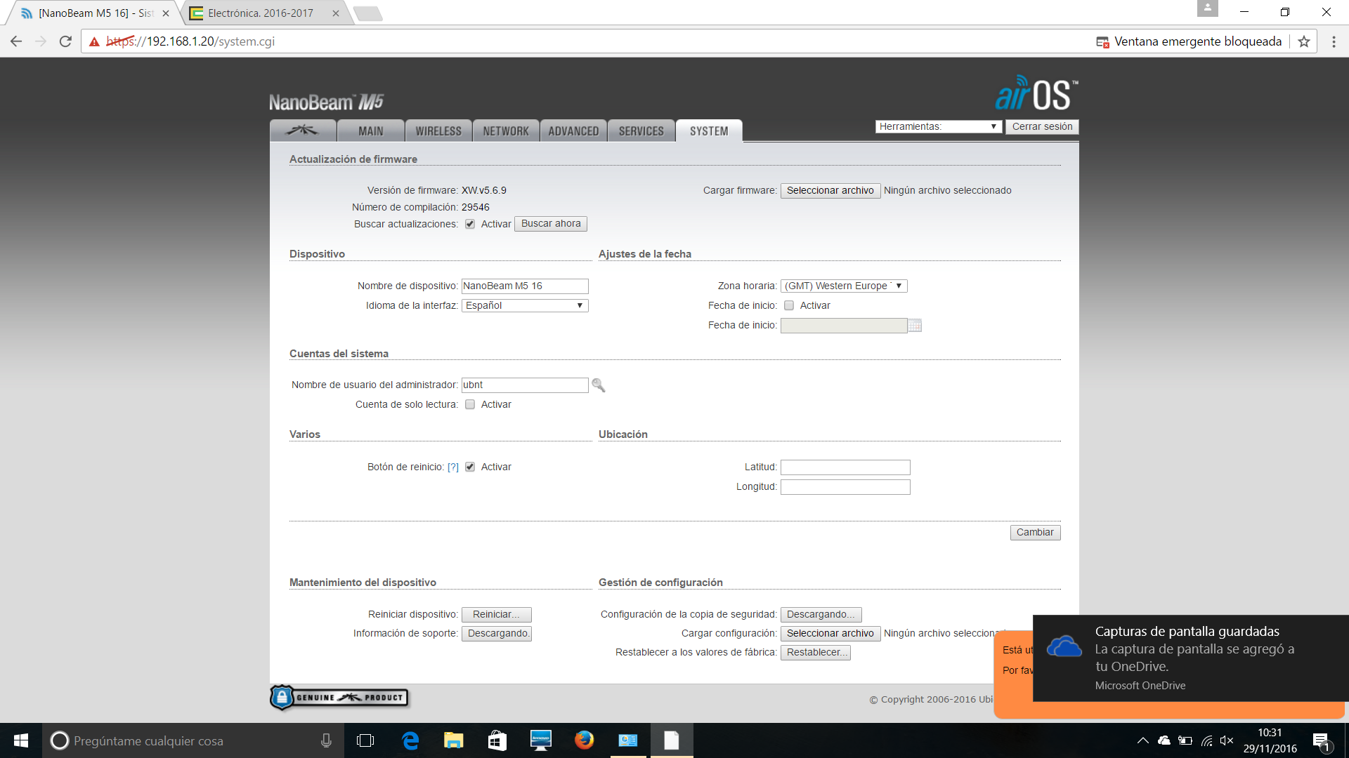Click Buscar ahora button
Screen dimensions: 1349x758
click(551, 224)
